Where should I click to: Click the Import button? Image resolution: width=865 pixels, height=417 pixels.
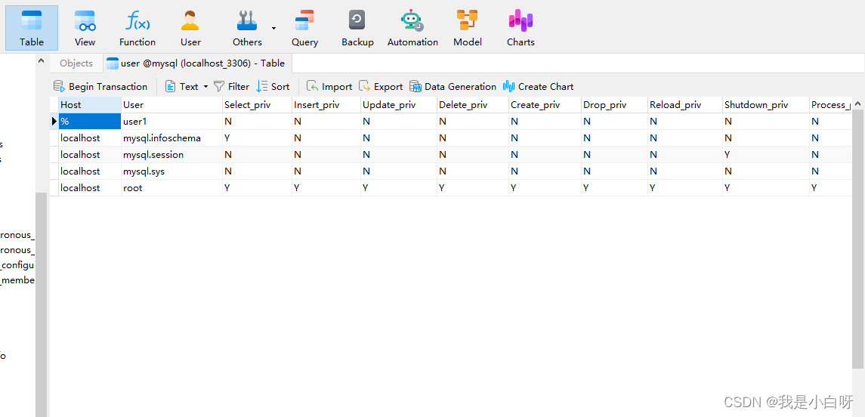click(329, 87)
